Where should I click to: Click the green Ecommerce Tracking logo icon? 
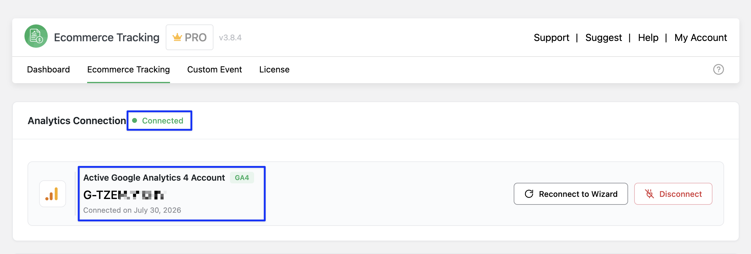tap(36, 36)
